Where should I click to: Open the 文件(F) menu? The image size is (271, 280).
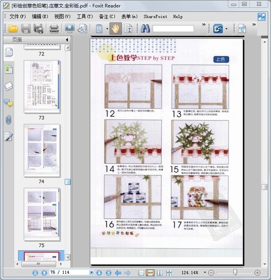pos(18,17)
